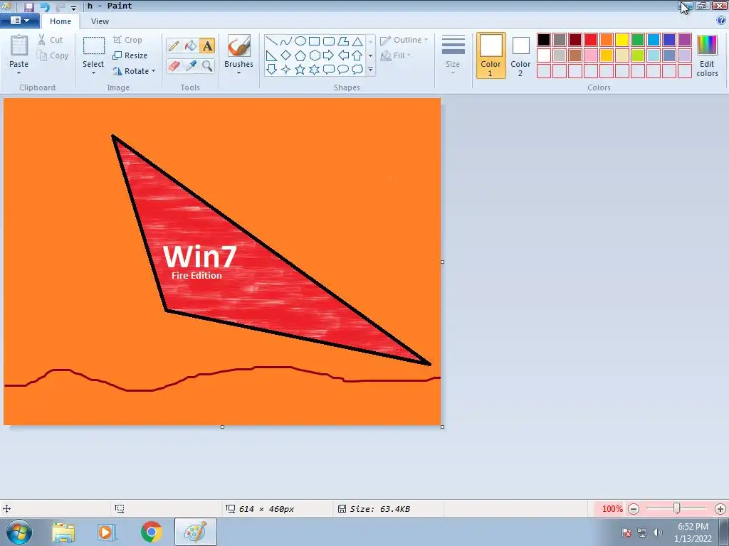
Task: Open the shape Outline dropdown
Action: 404,41
